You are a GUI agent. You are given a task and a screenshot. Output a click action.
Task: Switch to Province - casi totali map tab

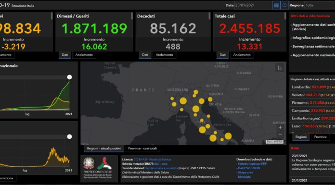pos(142,148)
